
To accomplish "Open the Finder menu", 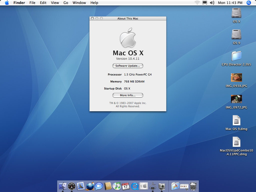I will pos(19,3).
